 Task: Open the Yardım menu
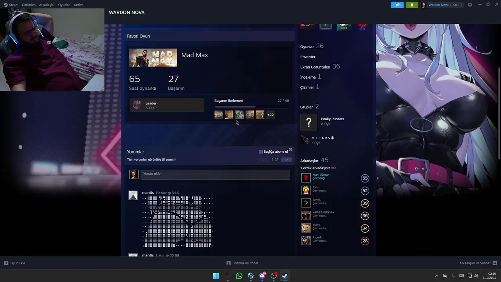(78, 5)
